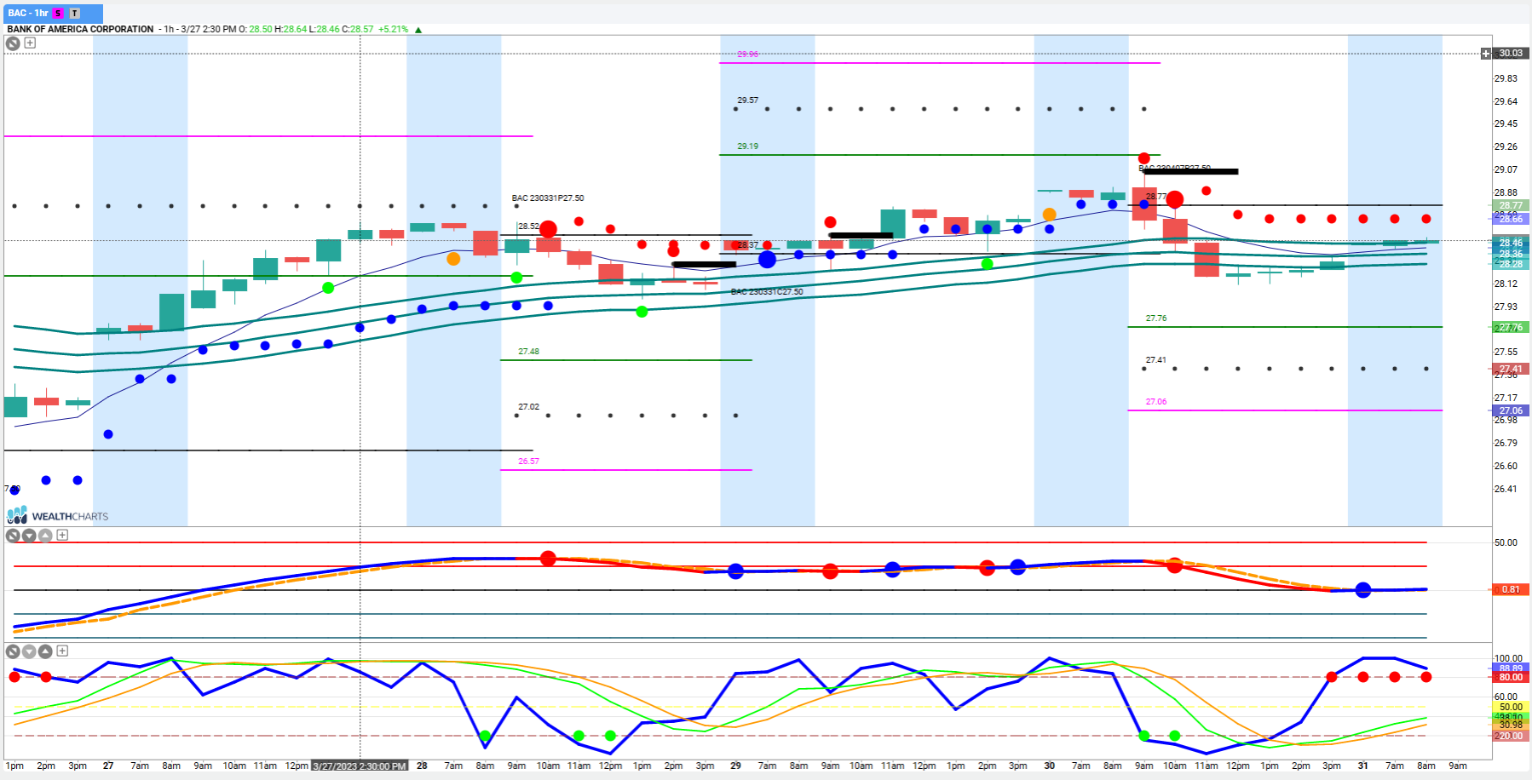Click the 29 date marker on time axis
Image resolution: width=1532 pixels, height=780 pixels.
click(x=735, y=766)
